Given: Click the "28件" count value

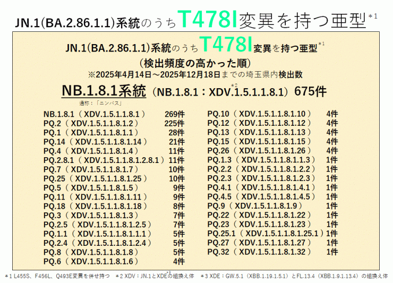Looking at the screenshot, I should point(176,133).
